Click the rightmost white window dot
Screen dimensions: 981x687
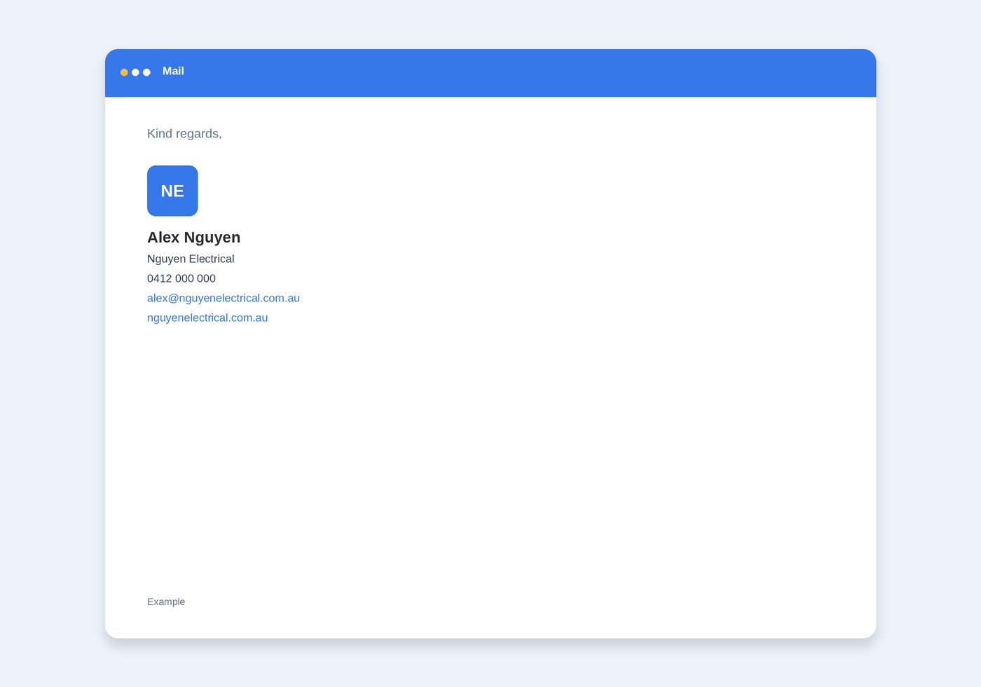coord(146,72)
